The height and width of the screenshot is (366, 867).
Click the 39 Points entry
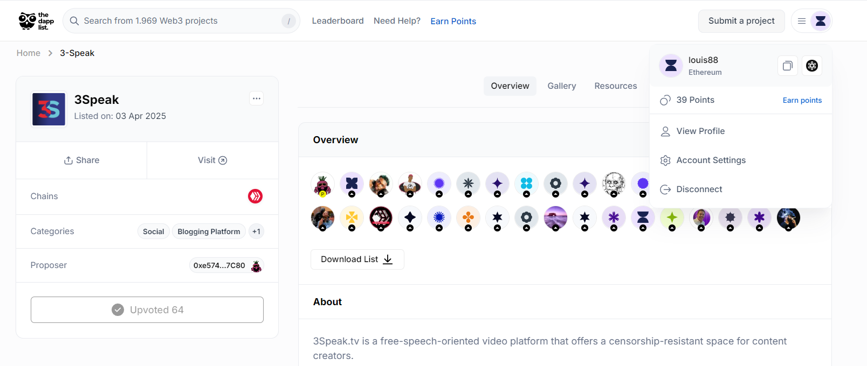(x=695, y=100)
